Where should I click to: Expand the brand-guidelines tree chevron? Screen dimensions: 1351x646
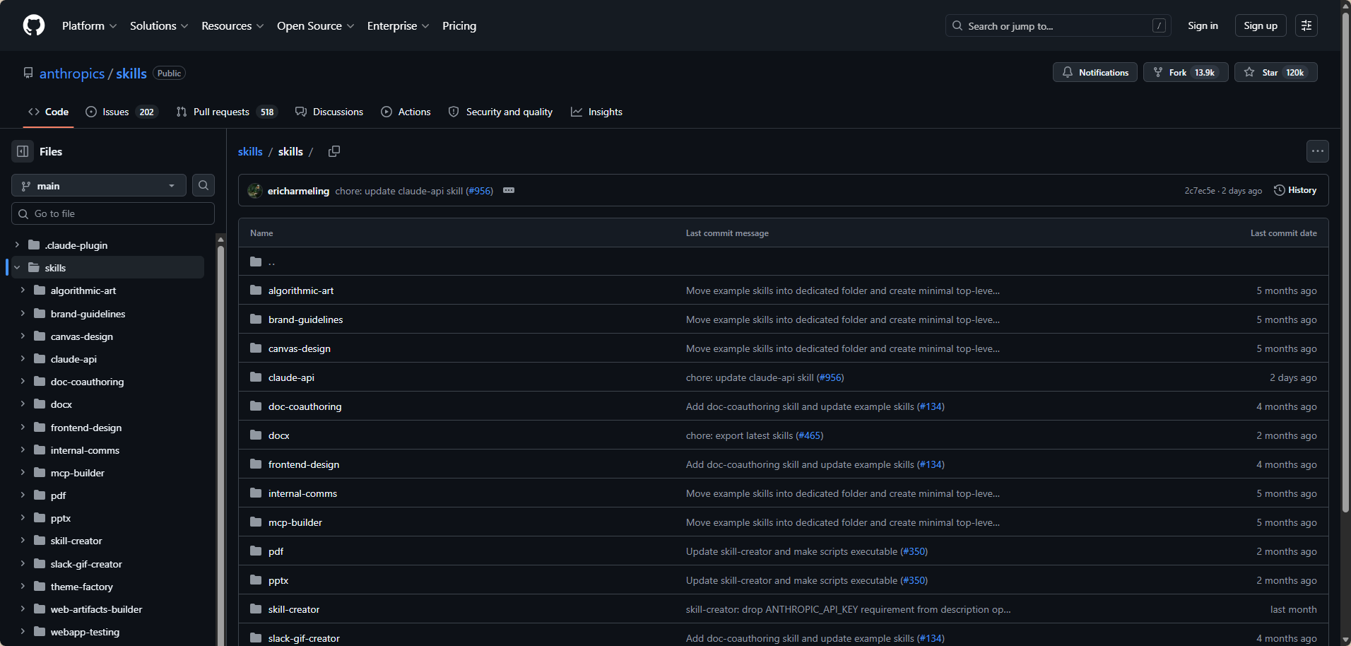click(x=23, y=314)
